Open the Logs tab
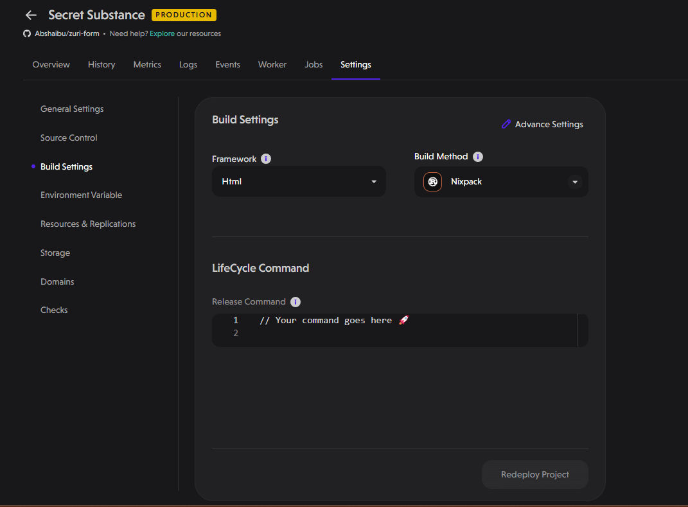Screen dimensions: 688x507 click(188, 64)
